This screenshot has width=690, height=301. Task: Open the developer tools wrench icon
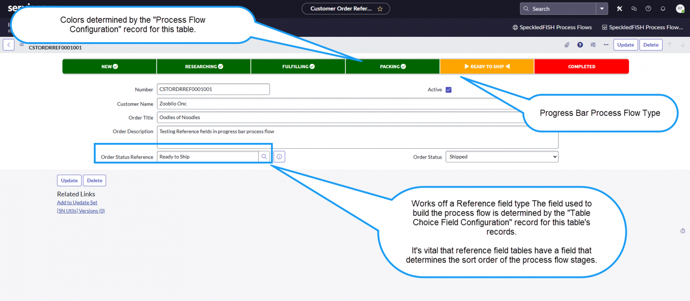coord(619,8)
